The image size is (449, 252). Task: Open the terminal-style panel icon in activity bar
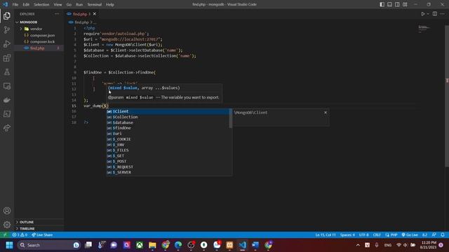click(7, 114)
